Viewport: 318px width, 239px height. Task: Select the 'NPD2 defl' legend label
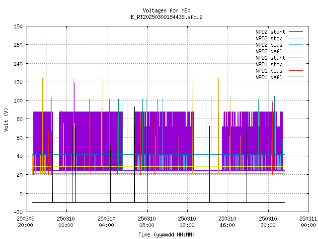coord(269,51)
